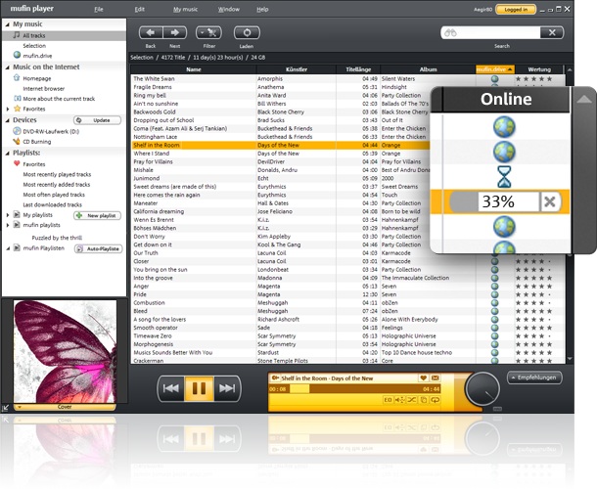This screenshot has height=489, width=597.
Task: Skip to the next track
Action: point(227,388)
